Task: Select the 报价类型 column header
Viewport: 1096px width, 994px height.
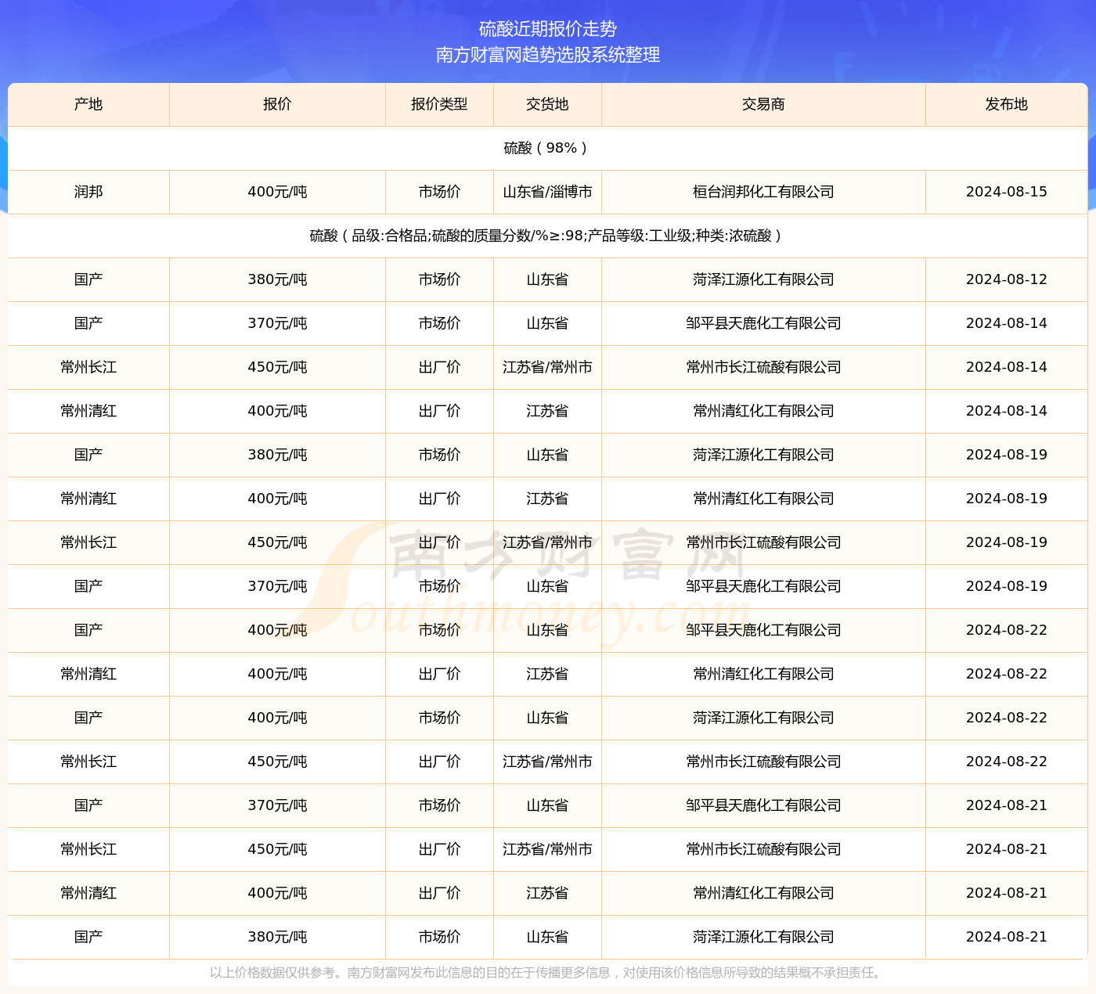Action: (x=439, y=104)
